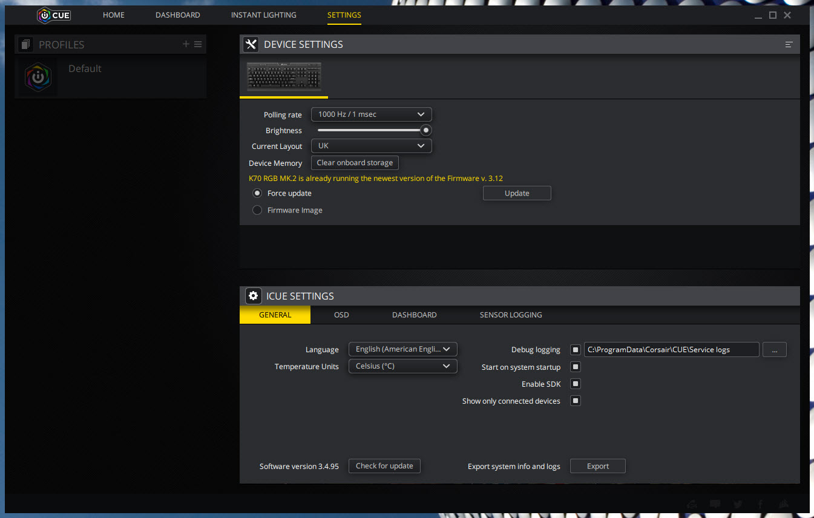Click the firmware v. 3.12 status message
The width and height of the screenshot is (814, 518).
(376, 179)
